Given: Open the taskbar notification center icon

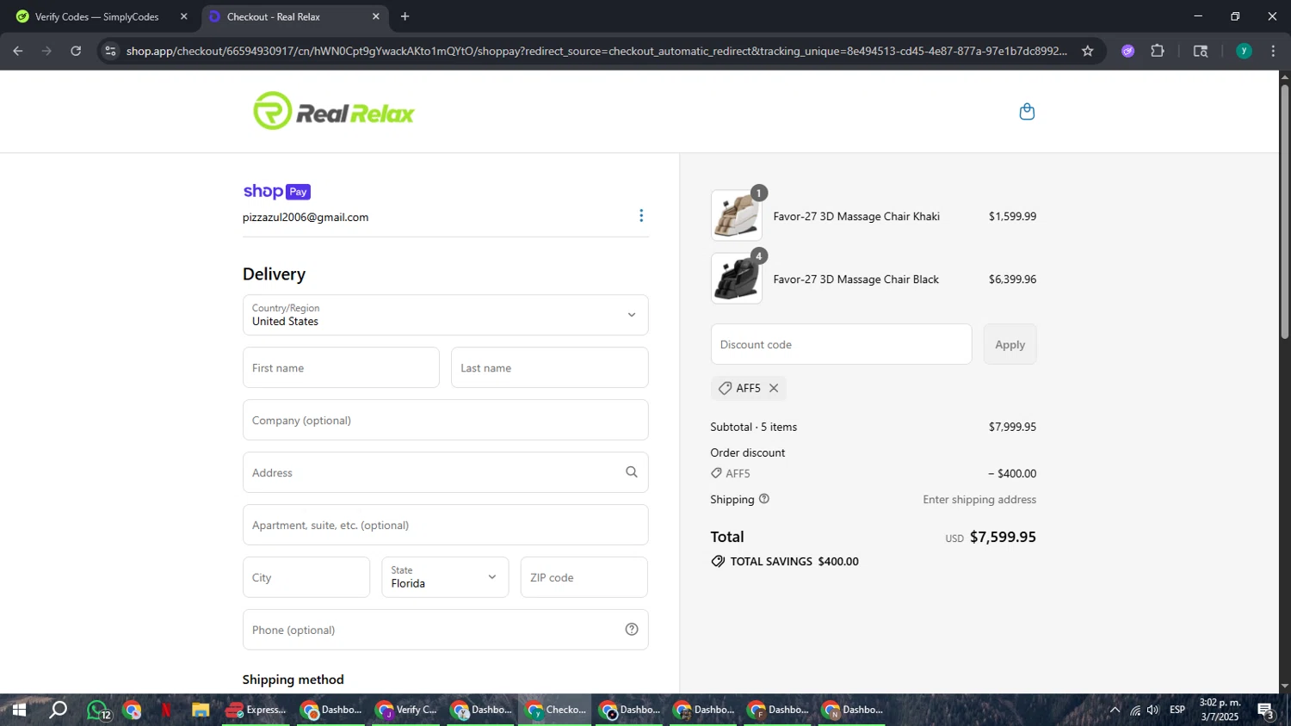Looking at the screenshot, I should (1266, 711).
